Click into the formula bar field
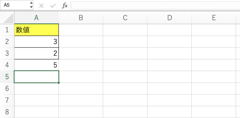The image size is (240, 118). click(155, 5)
